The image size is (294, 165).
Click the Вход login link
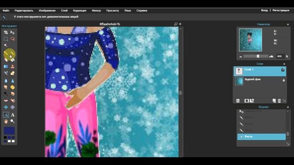(x=265, y=10)
